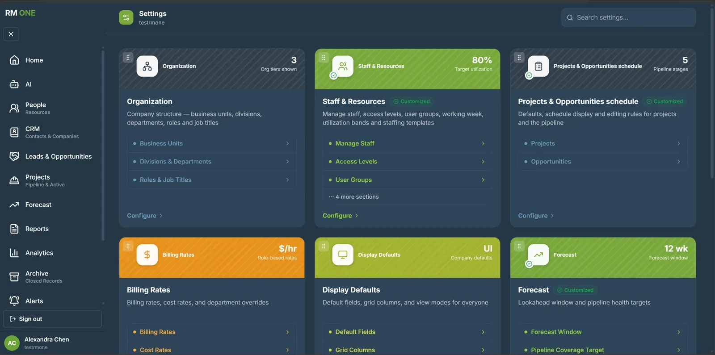
Task: Click the Sign out button
Action: coord(52,319)
